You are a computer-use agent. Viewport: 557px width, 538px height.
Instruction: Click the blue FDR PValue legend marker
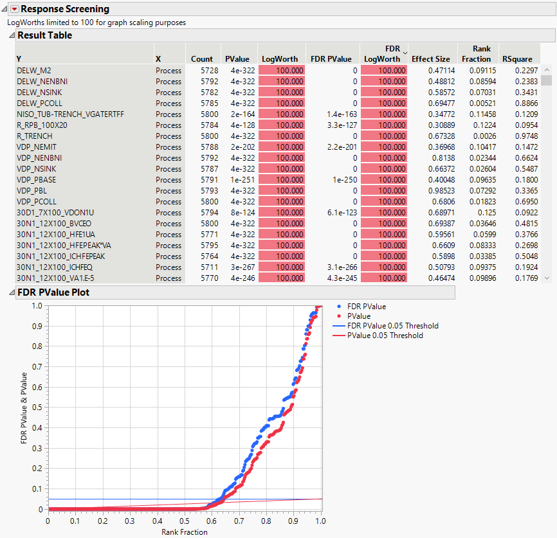point(339,307)
